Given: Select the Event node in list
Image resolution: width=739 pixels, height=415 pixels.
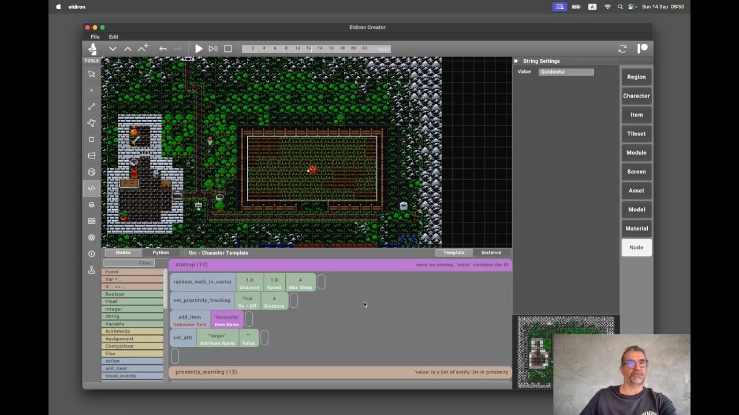Looking at the screenshot, I should point(132,272).
